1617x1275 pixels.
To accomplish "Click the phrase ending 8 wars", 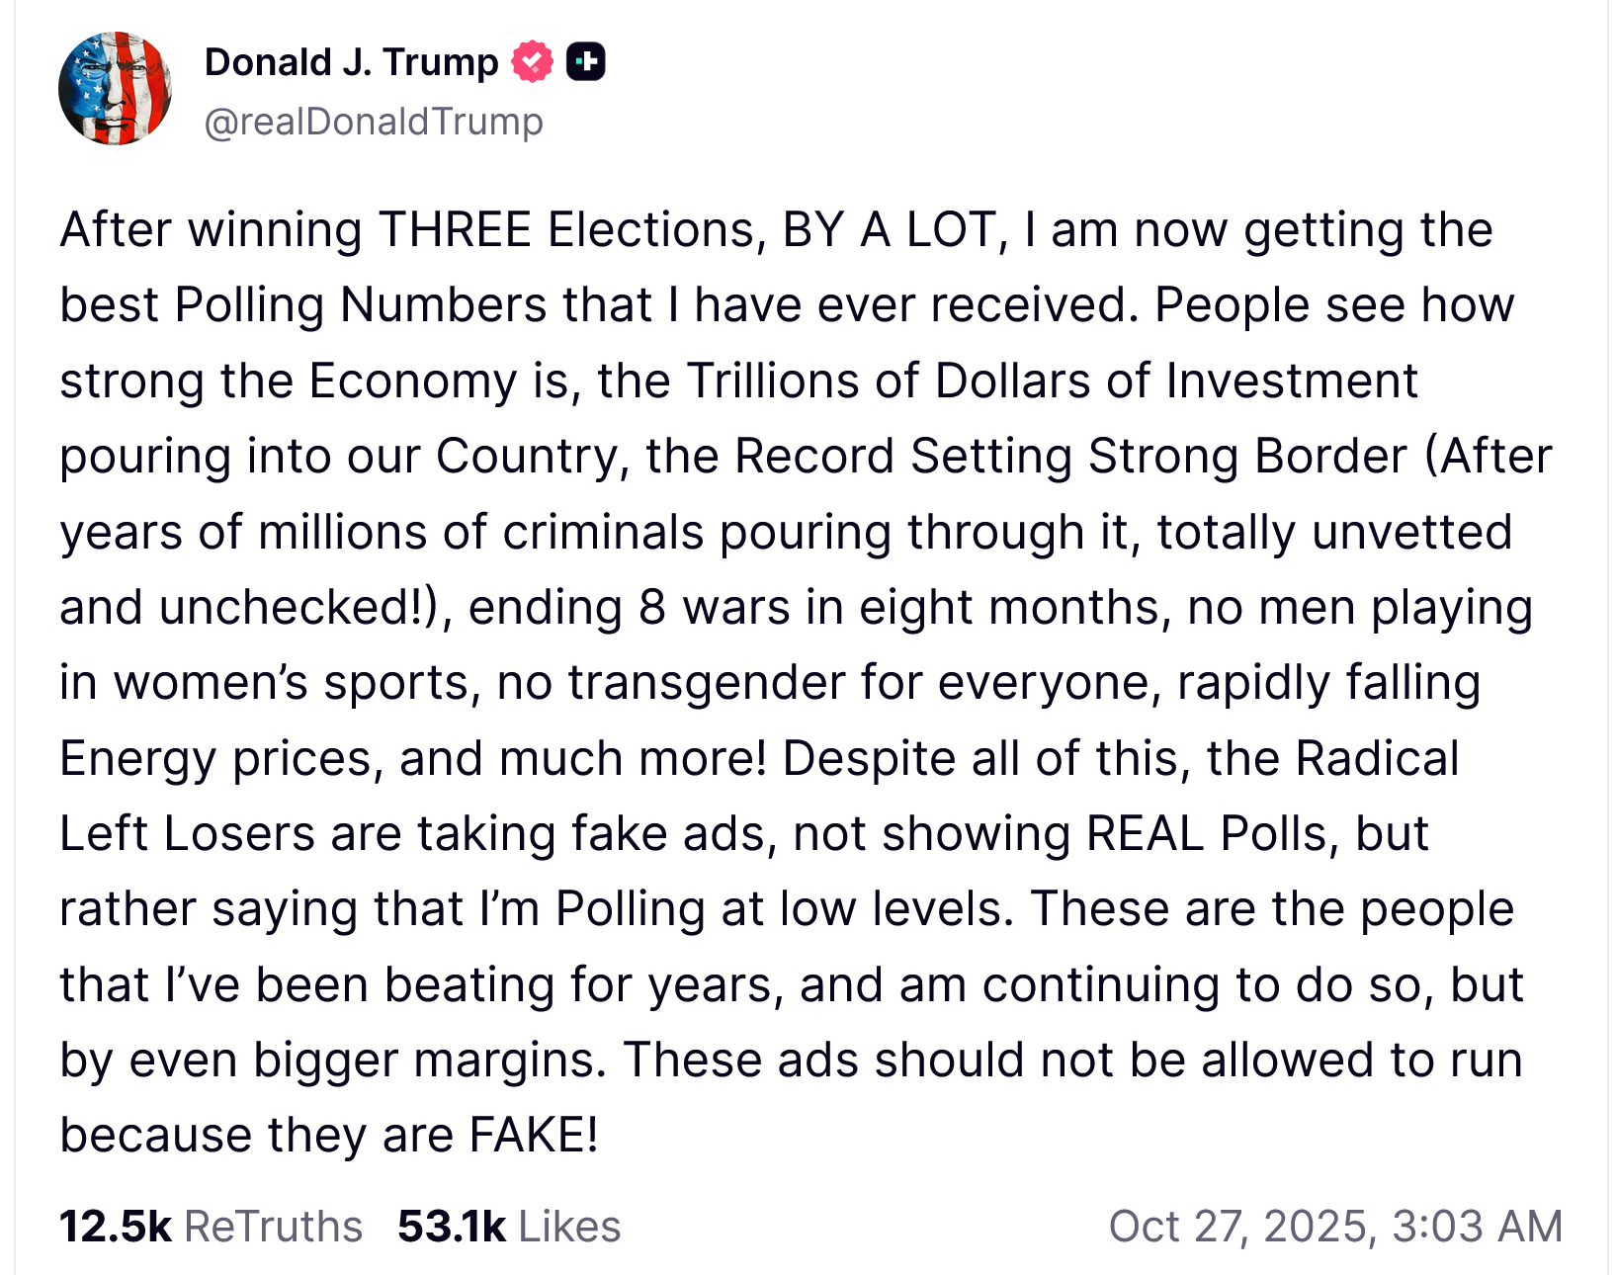I will (x=629, y=608).
